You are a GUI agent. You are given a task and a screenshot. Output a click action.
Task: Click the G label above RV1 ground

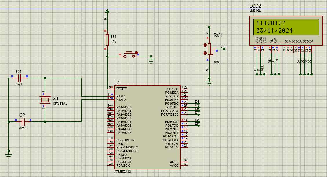[x=207, y=70]
